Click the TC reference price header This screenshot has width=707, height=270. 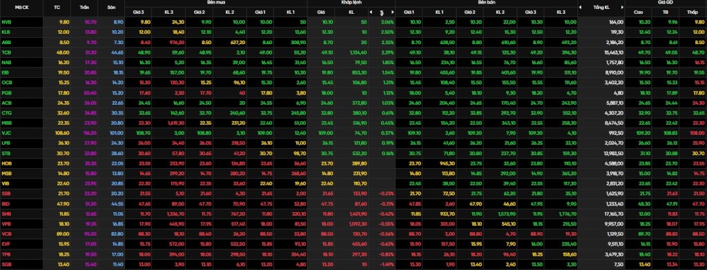pos(57,8)
